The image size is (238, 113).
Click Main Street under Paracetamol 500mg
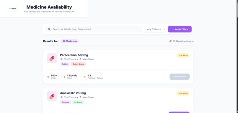(x=88, y=59)
